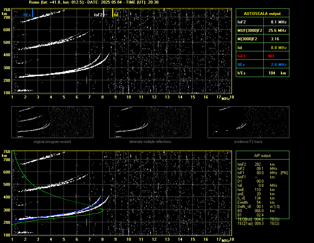Click the AUTOSCALA output heading
The height and width of the screenshot is (243, 314).
[262, 14]
